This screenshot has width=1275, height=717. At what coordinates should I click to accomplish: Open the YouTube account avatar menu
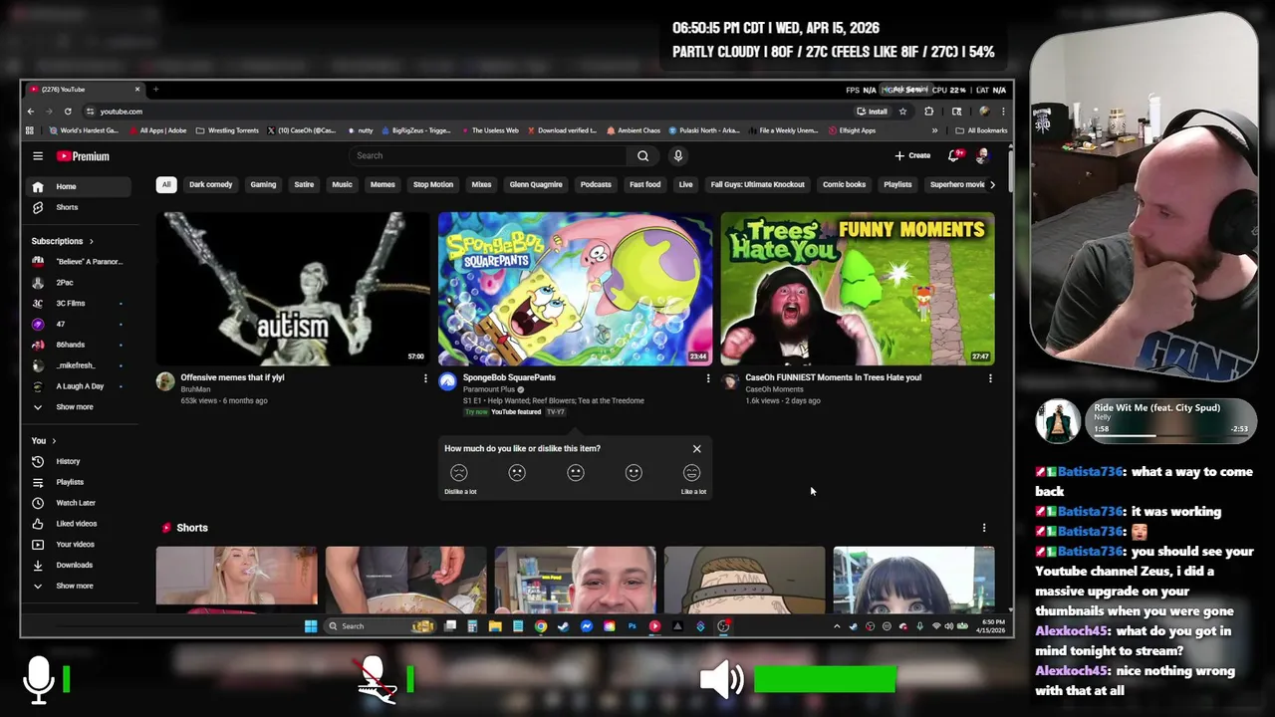pyautogui.click(x=982, y=155)
